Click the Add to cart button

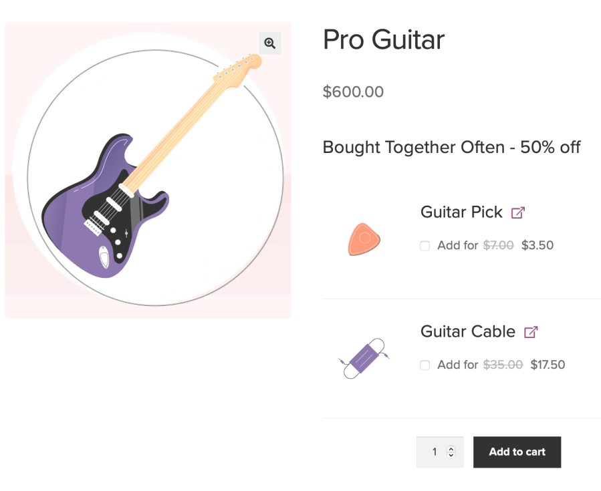point(517,452)
